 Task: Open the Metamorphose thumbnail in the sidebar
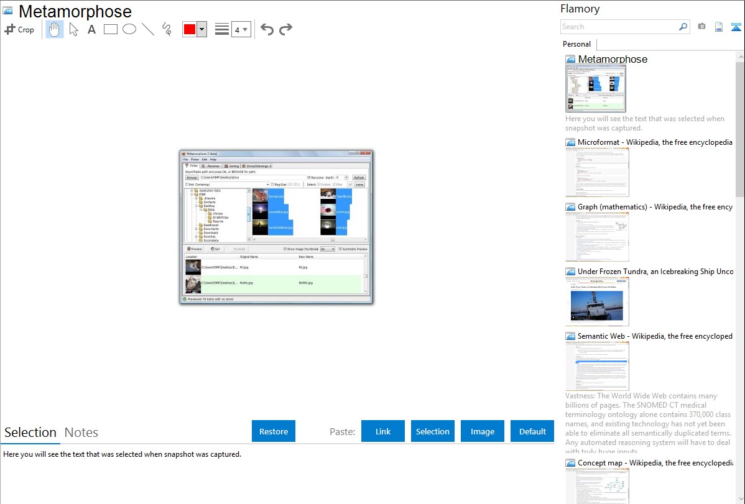596,89
